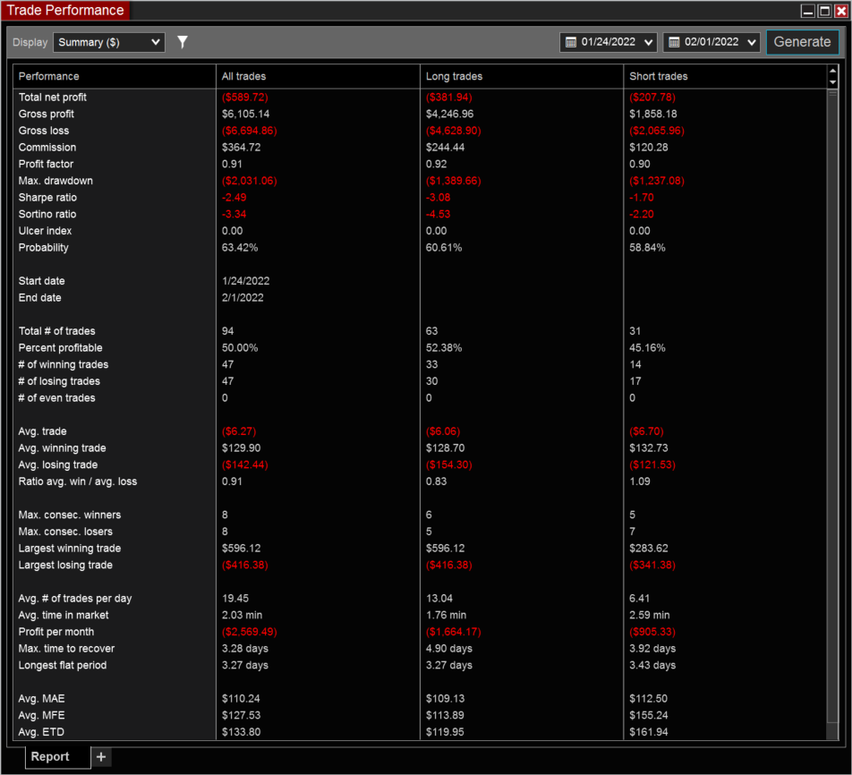Select the Sharpe ratio row label

(x=47, y=197)
